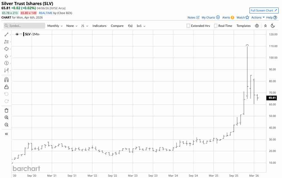
Task: Open the Full Screen Chart
Action: (x=264, y=10)
